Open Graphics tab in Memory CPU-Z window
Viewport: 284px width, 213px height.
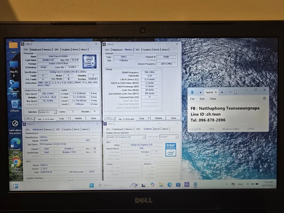[x=147, y=50]
